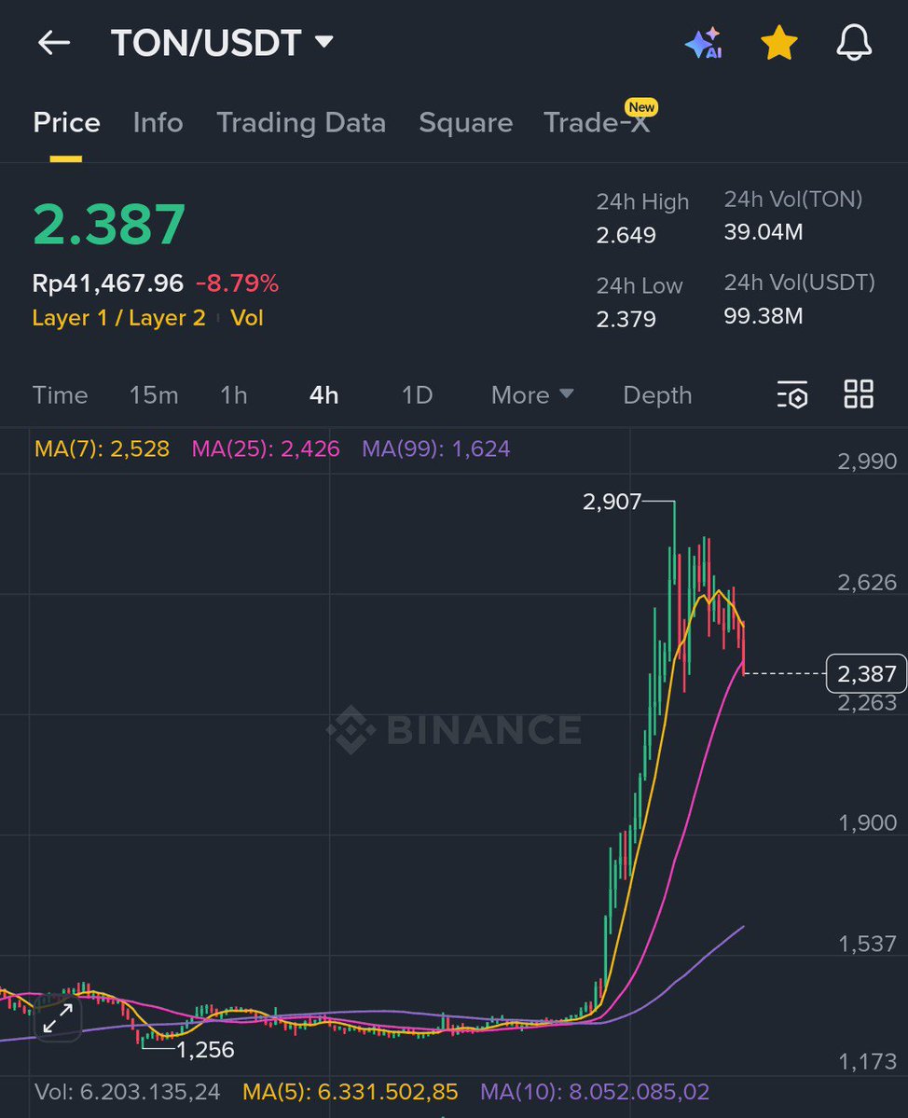Select the 1D chart interval
908x1118 pixels.
point(417,395)
